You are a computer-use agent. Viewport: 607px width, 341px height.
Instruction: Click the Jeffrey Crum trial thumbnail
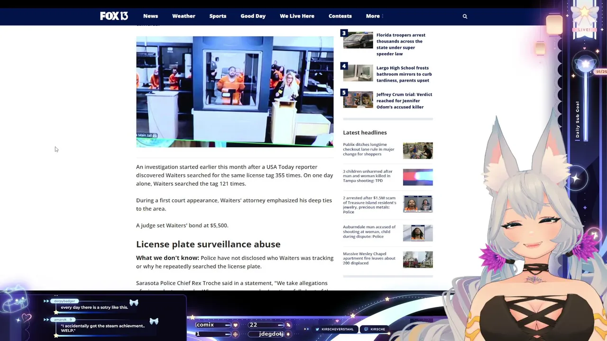(x=358, y=99)
